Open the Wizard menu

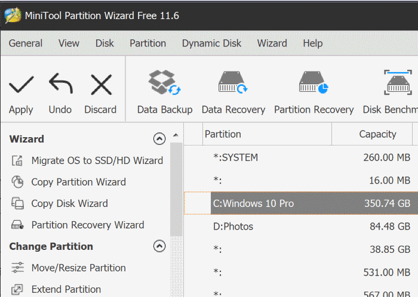(272, 43)
